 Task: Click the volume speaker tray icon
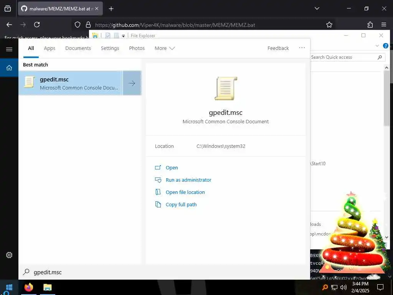click(343, 287)
